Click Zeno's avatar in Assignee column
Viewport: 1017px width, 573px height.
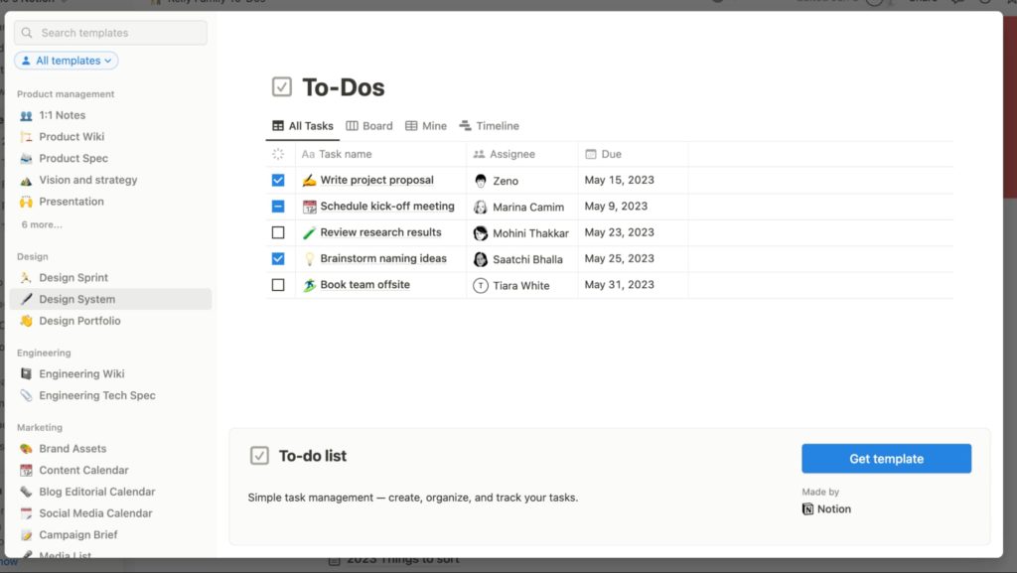(481, 181)
